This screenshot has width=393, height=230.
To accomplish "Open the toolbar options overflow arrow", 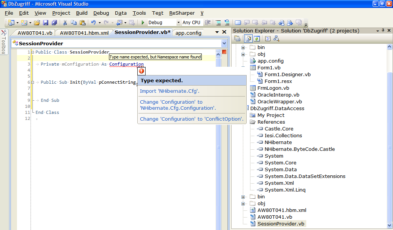I will point(306,24).
